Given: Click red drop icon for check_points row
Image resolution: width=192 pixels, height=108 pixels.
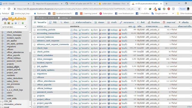Looking at the screenshot, I should pos(120,52).
